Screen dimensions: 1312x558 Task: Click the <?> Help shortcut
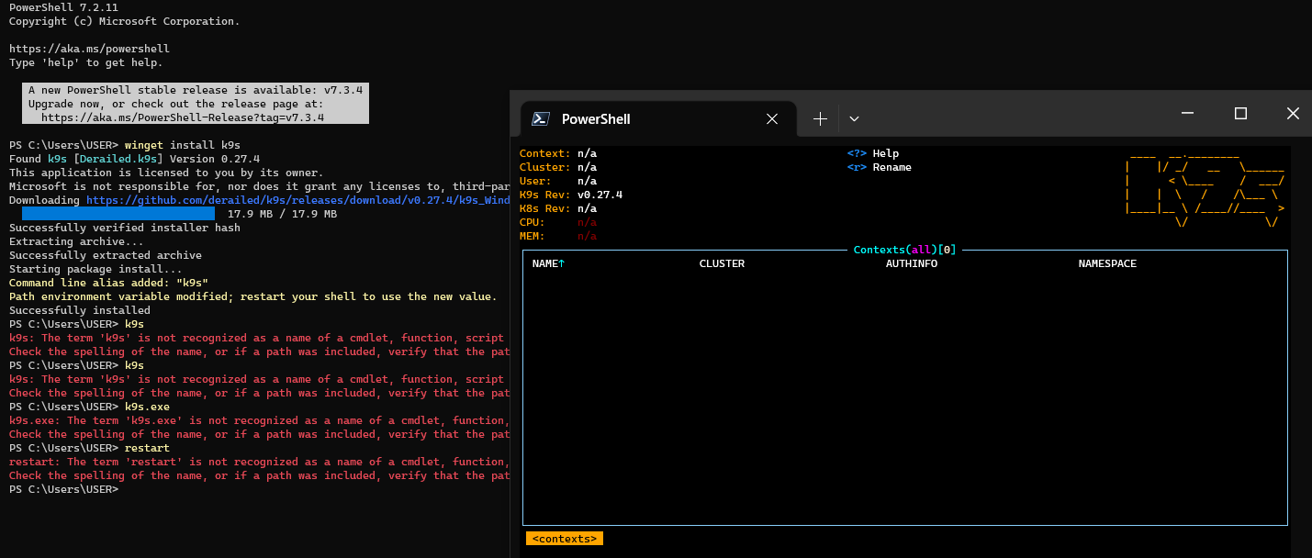click(x=872, y=153)
